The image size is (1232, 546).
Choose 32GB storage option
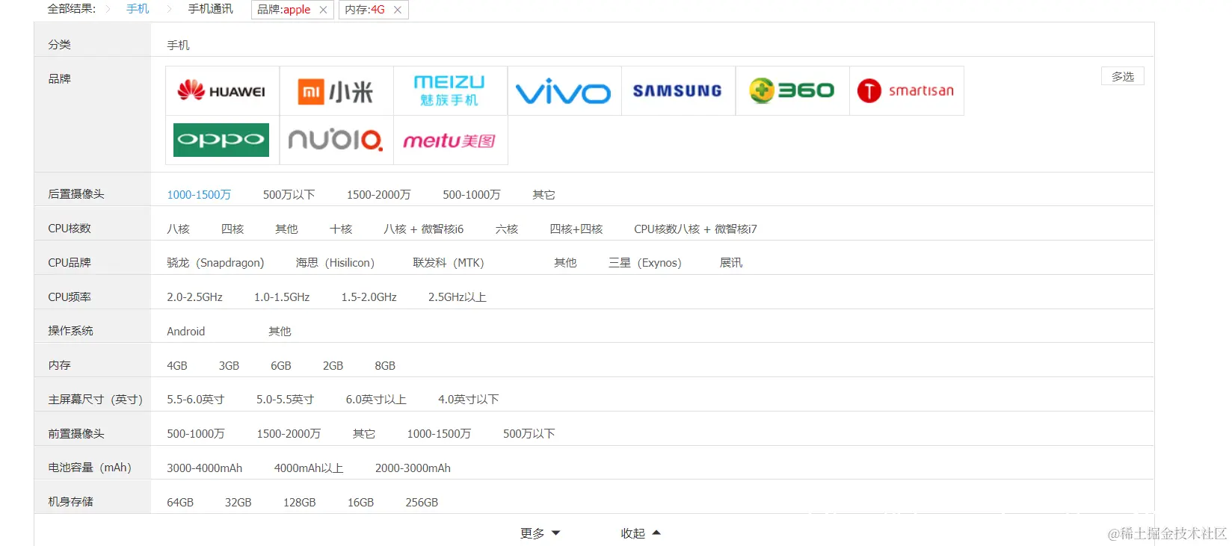click(x=238, y=503)
